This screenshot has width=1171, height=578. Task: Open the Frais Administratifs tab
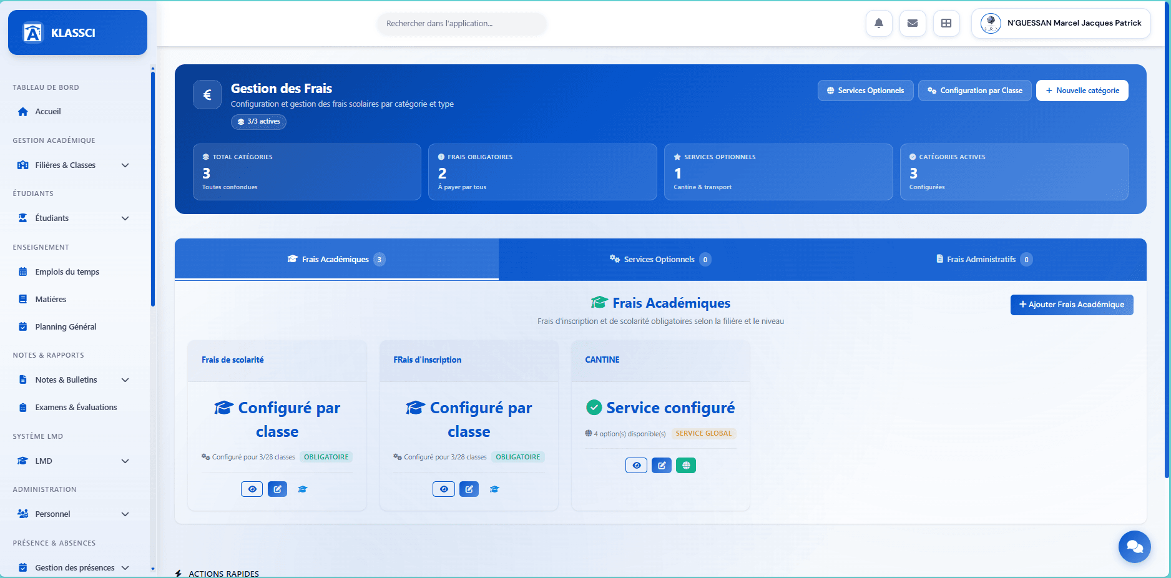tap(984, 259)
